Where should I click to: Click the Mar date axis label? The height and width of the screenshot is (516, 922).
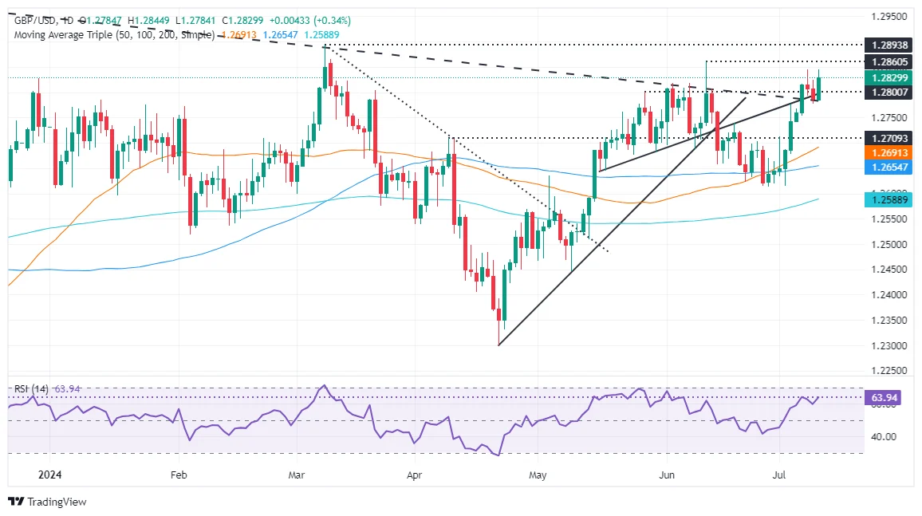[x=297, y=475]
